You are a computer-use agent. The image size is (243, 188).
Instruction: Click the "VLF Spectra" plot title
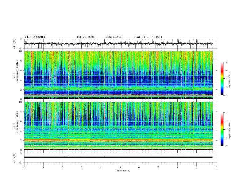click(x=35, y=37)
